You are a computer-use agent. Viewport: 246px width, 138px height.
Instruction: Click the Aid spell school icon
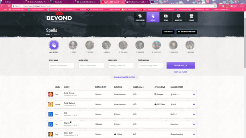(51, 114)
